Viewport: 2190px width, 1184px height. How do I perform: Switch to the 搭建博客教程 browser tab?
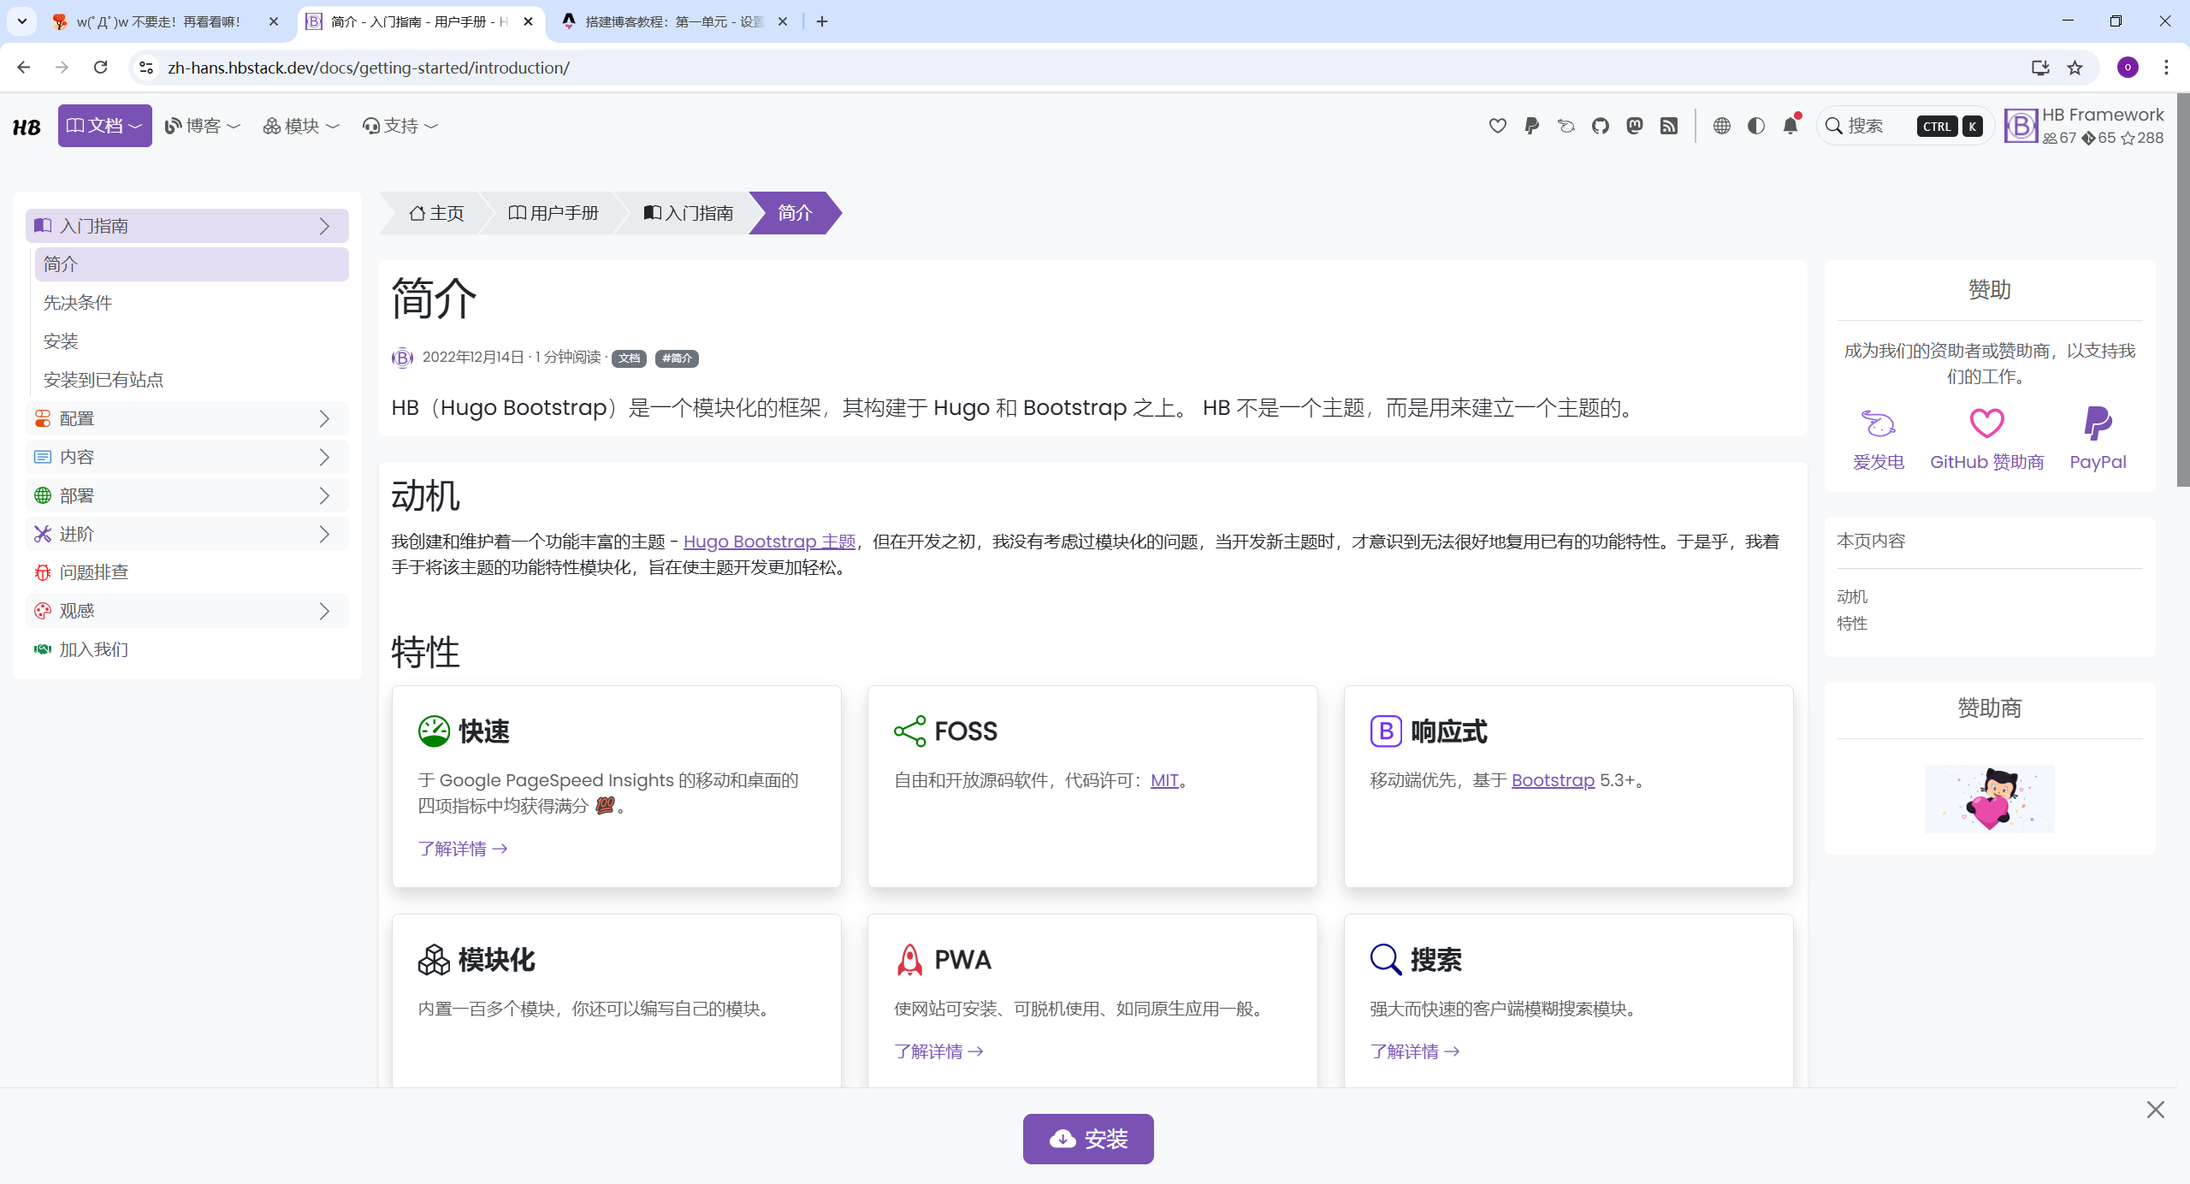pyautogui.click(x=673, y=21)
